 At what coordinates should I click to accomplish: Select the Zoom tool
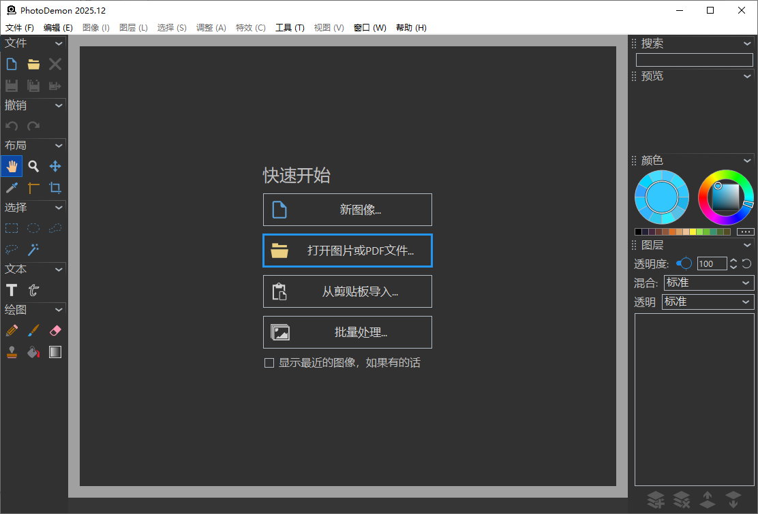pos(33,166)
